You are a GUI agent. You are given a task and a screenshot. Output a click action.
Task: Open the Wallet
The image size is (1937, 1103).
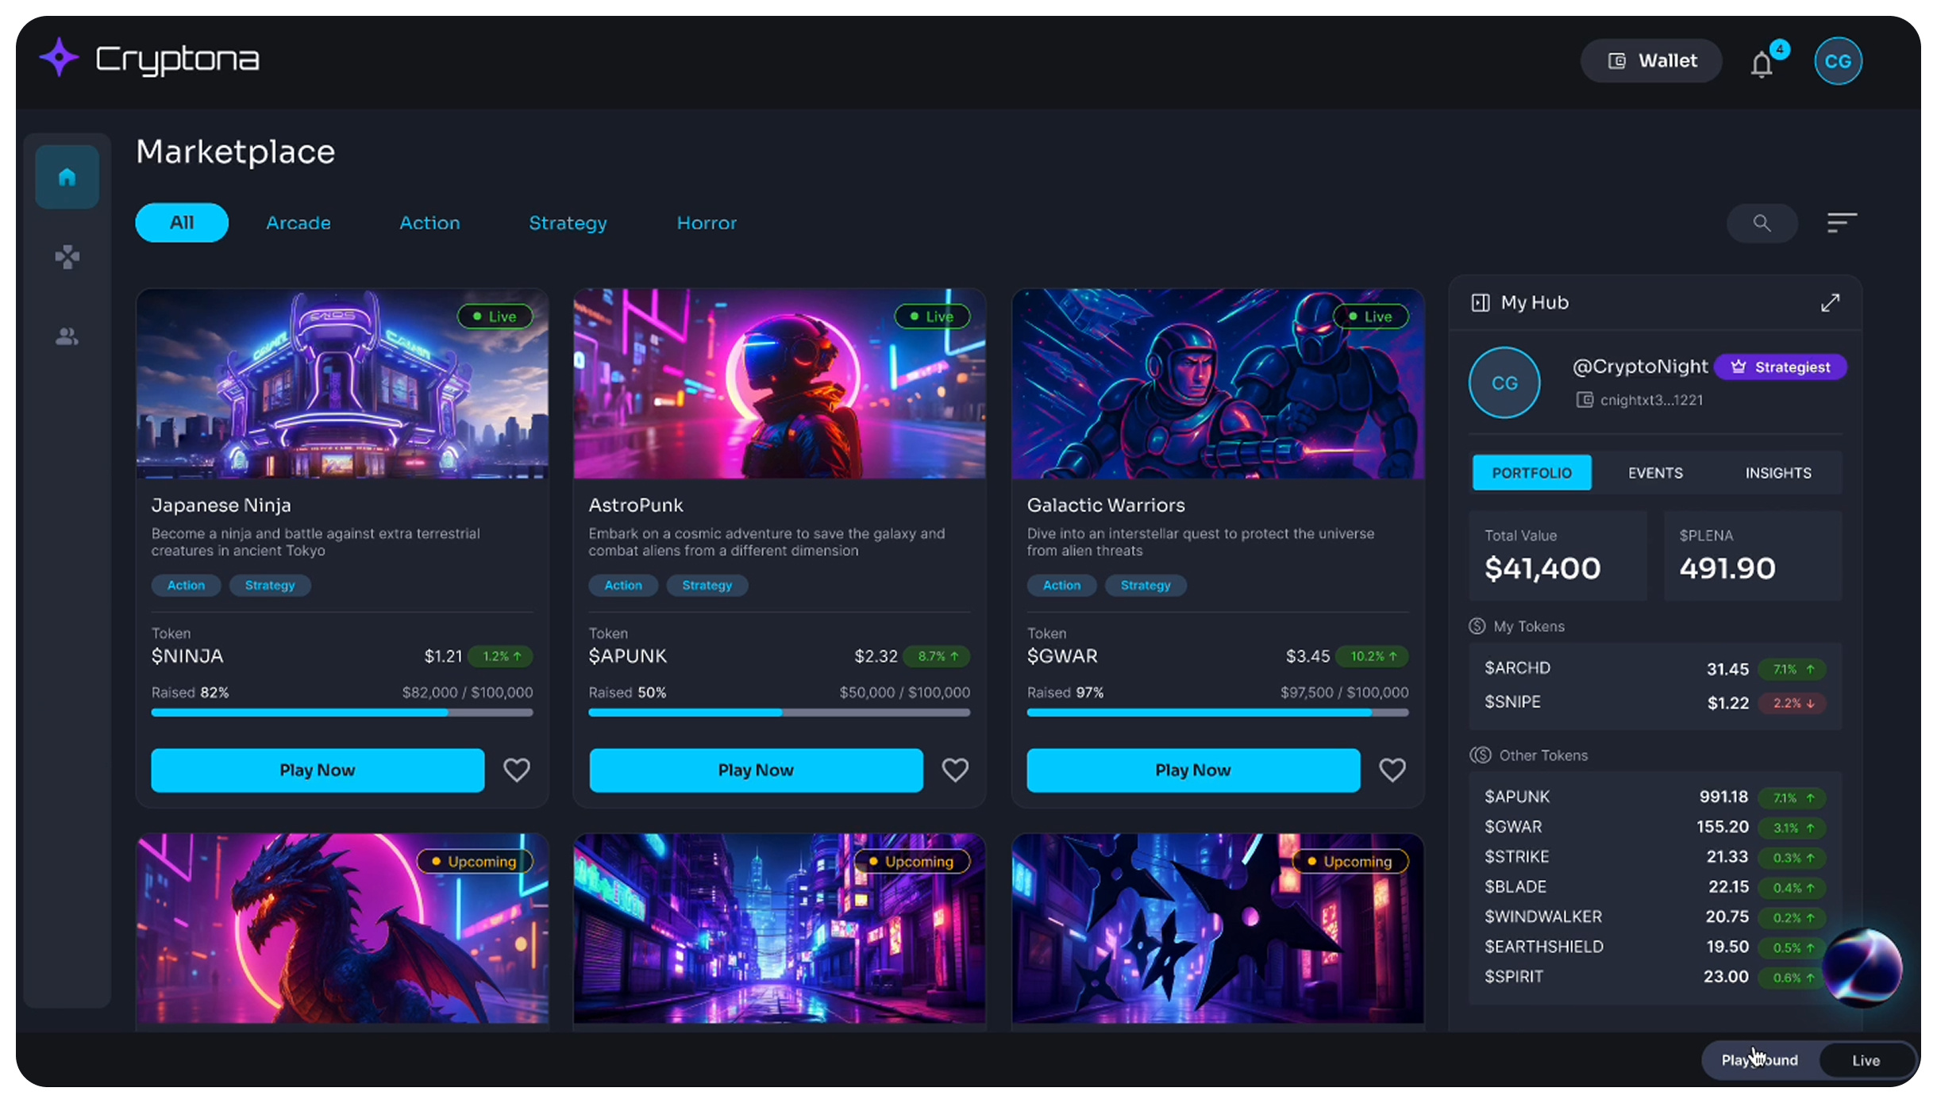1650,60
